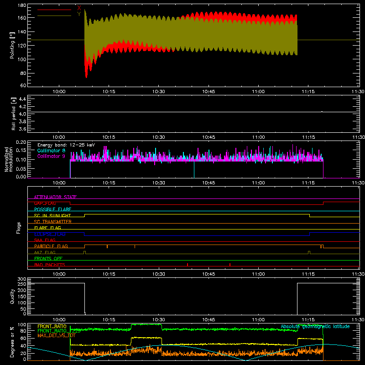Click the orange 'PARTICLE_FLAG' label
Image resolution: width=365 pixels, height=365 pixels.
click(x=51, y=246)
